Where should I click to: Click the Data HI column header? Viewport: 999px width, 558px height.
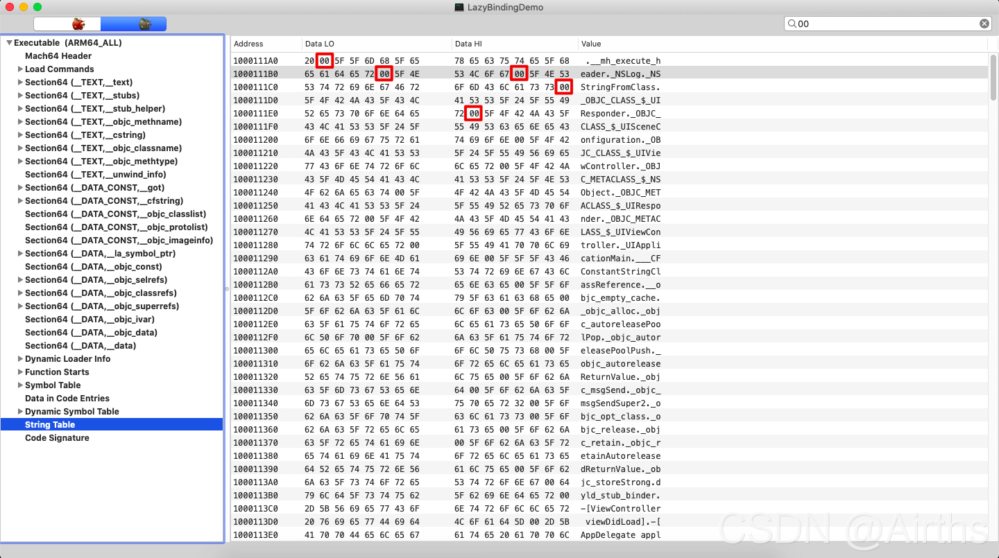(514, 44)
